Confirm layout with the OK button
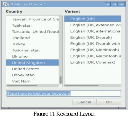128x116 pixels. click(109, 102)
